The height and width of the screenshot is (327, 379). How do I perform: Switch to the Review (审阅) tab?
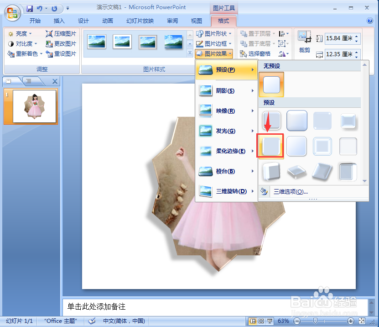172,21
